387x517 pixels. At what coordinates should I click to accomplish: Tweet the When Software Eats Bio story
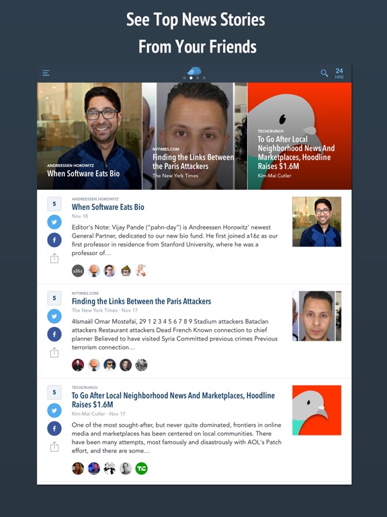click(54, 222)
